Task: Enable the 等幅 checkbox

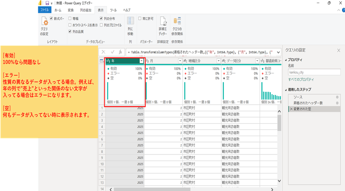Action: (x=70, y=18)
